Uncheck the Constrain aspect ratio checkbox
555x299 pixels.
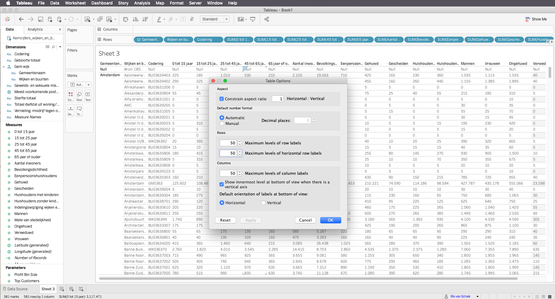click(x=222, y=99)
